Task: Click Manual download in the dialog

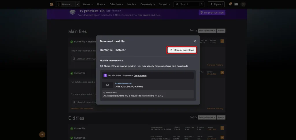Action: coord(182,50)
